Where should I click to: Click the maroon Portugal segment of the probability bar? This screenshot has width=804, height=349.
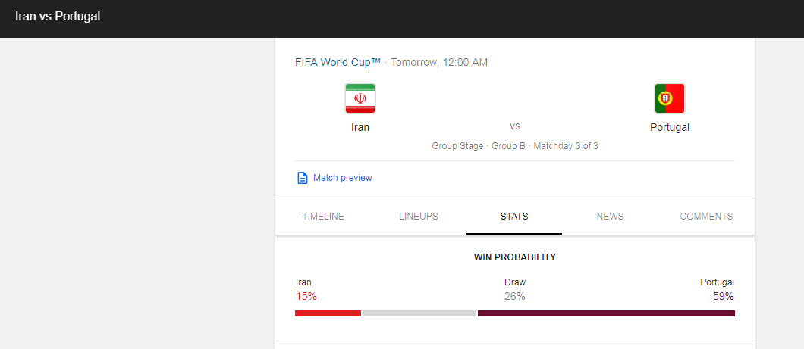click(606, 313)
